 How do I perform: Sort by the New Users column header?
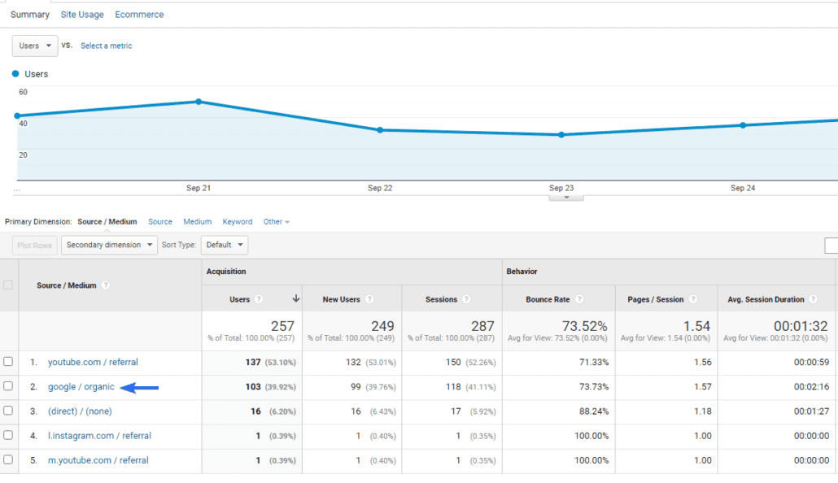coord(341,299)
